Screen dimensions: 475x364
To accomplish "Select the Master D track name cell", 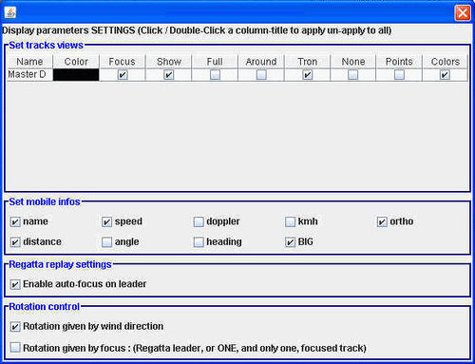I will (x=29, y=75).
